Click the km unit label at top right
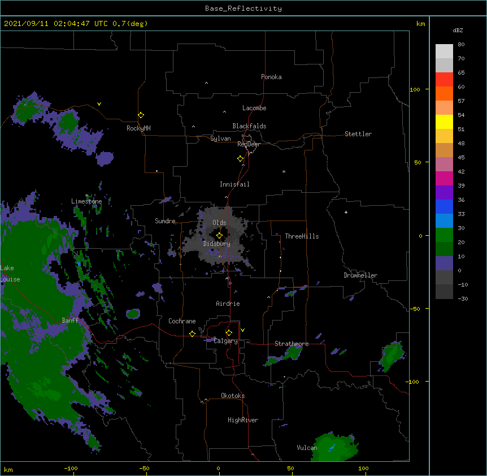This screenshot has height=476, width=487. point(420,24)
